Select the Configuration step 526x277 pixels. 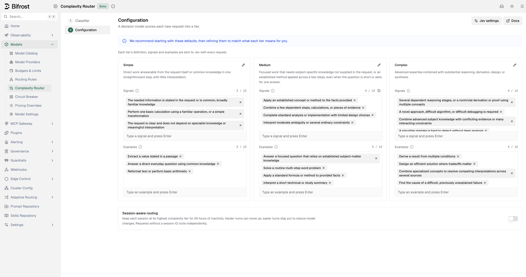[87, 30]
